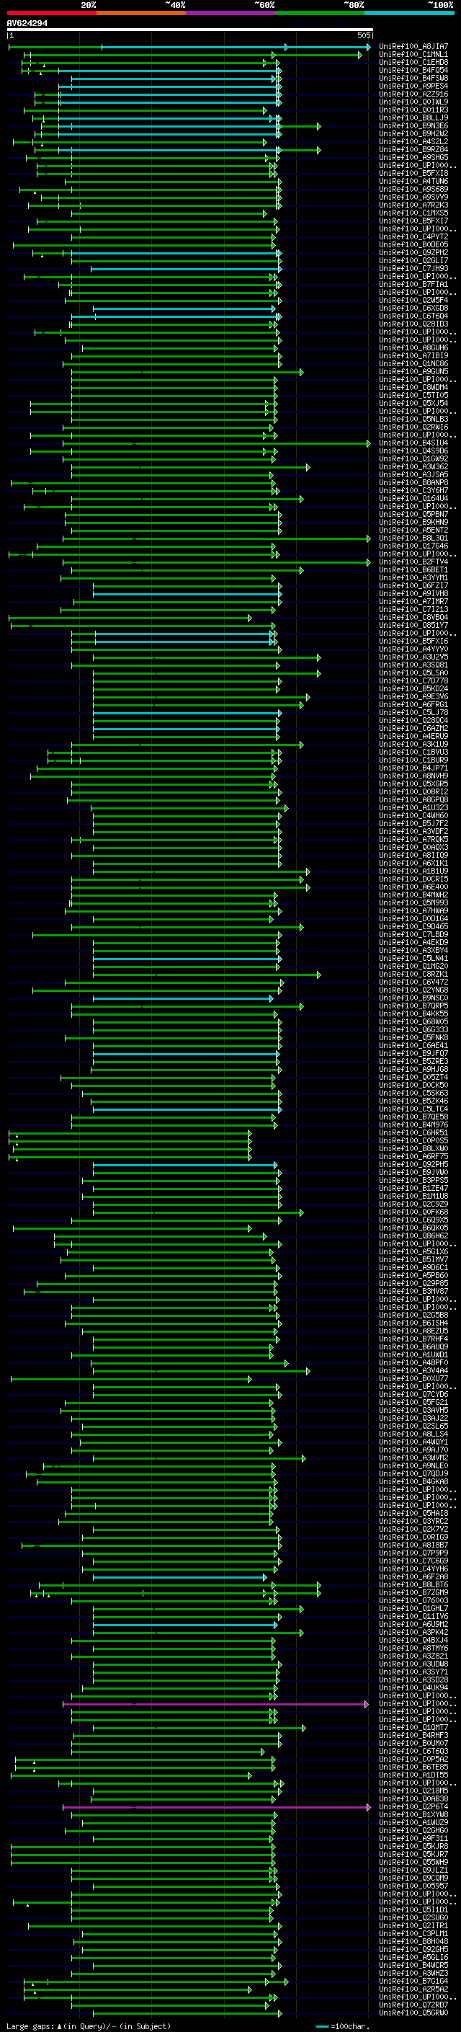Click the UniRef100_Q011P3 entry
Viewport: 461px width, 2032px height.
click(413, 110)
